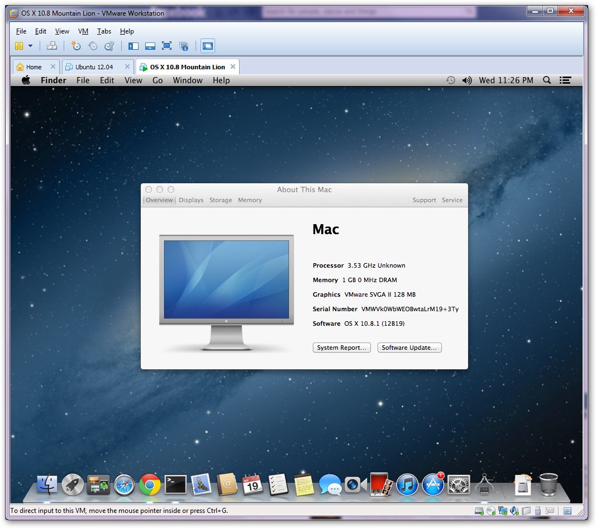596x528 pixels.
Task: Toggle the VMware library sidebar
Action: tap(133, 46)
